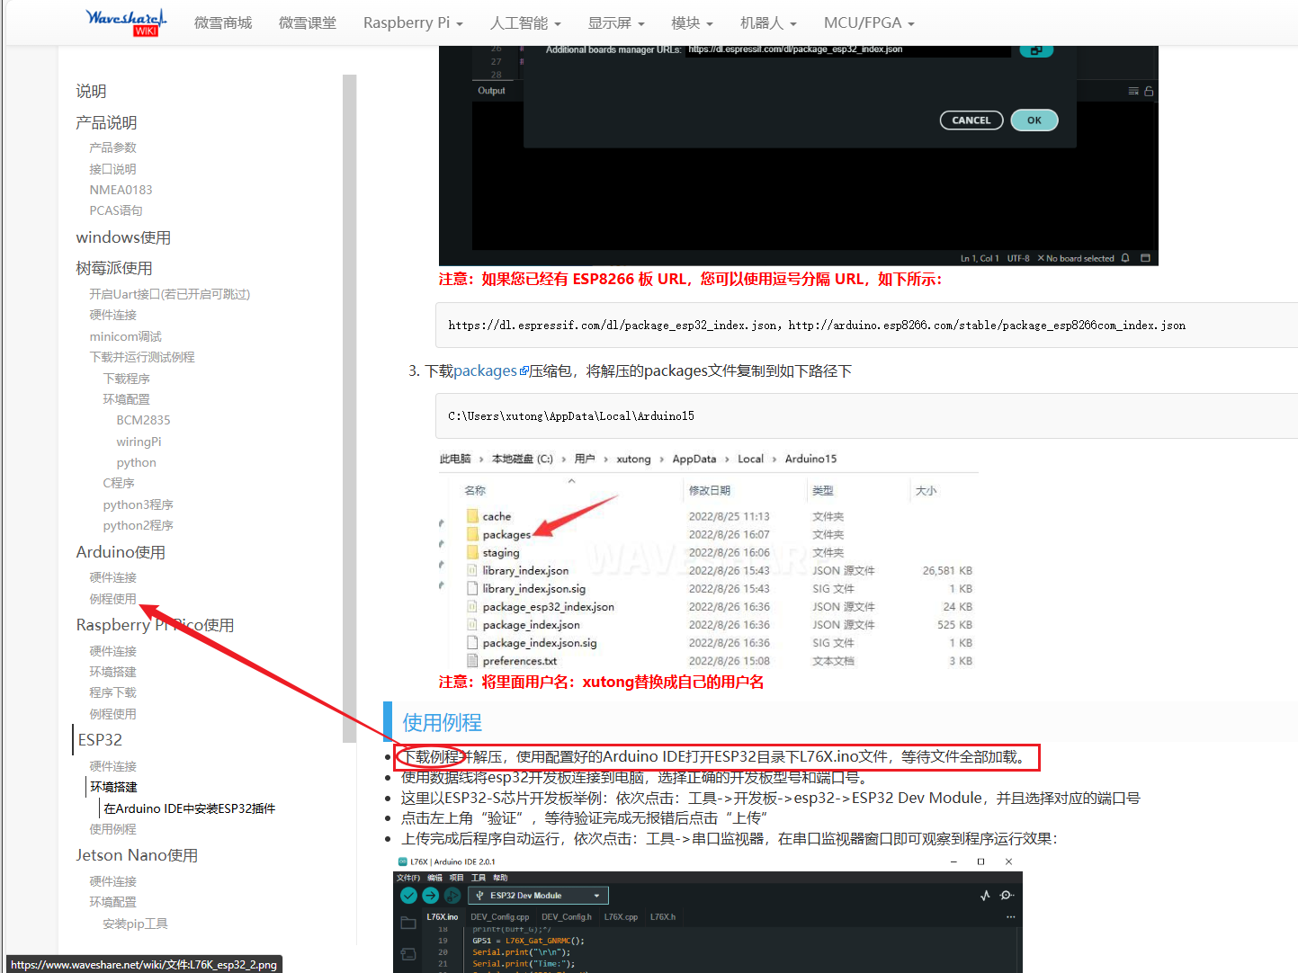This screenshot has height=973, width=1298.
Task: Click the library_index.json.sig file icon
Action: (472, 588)
